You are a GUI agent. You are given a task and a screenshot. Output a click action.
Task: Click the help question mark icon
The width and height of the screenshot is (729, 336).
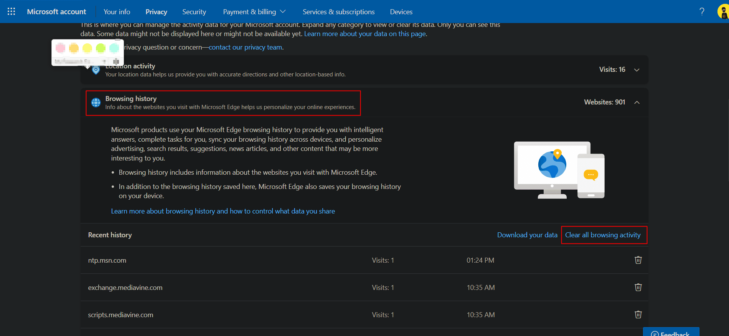702,12
